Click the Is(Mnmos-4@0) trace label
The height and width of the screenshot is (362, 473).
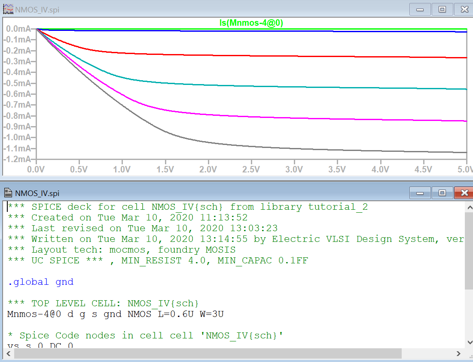click(251, 23)
